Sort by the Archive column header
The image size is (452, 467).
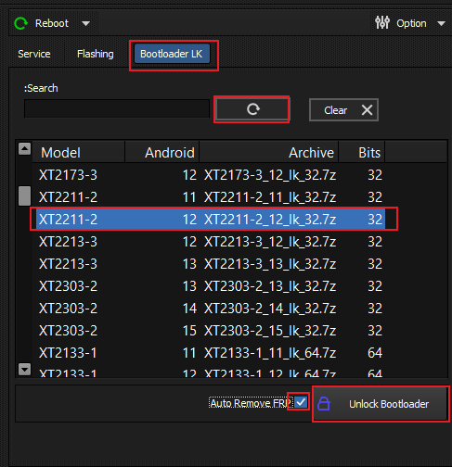(269, 152)
